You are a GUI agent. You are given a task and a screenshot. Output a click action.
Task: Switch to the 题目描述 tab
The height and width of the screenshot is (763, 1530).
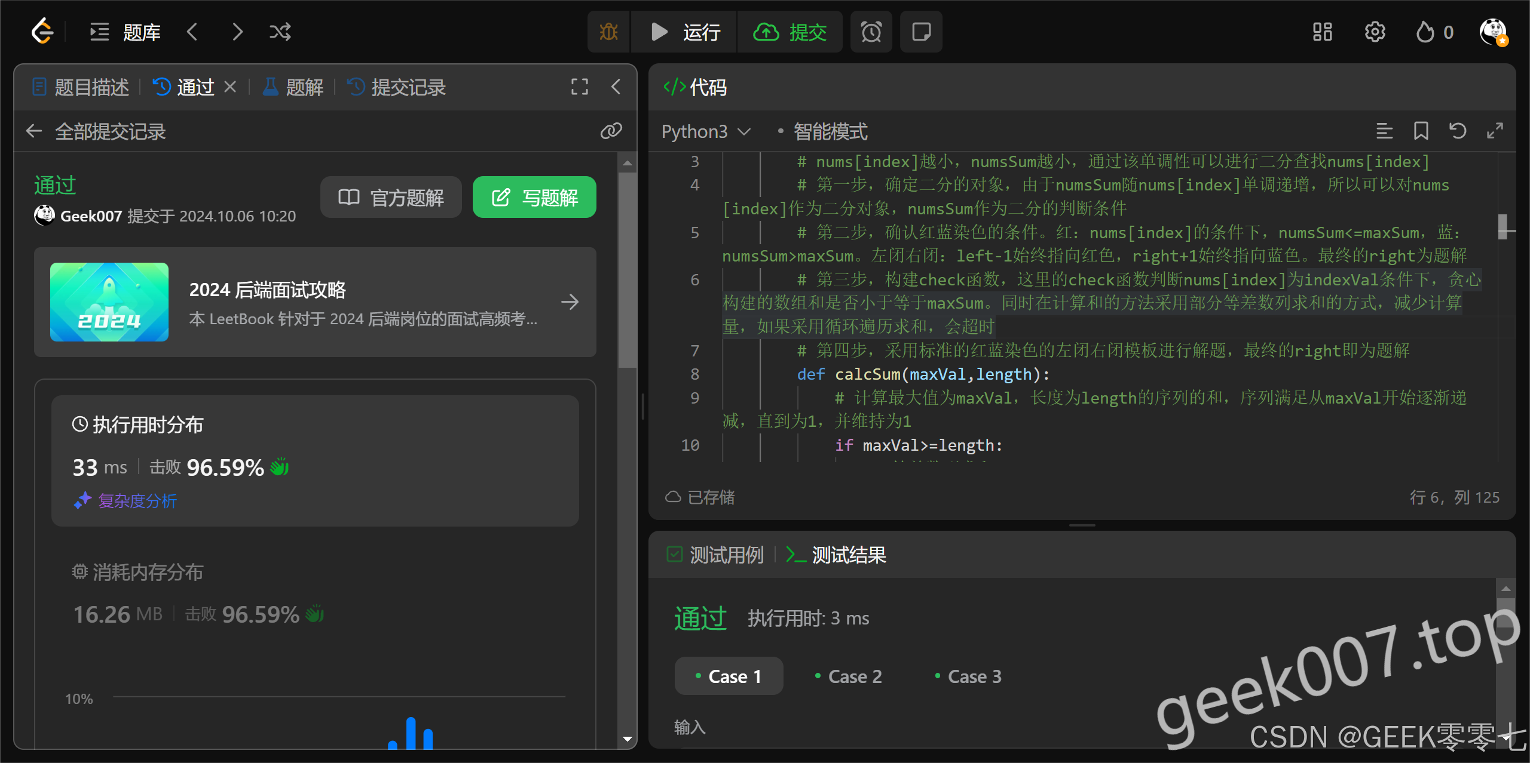pyautogui.click(x=81, y=87)
